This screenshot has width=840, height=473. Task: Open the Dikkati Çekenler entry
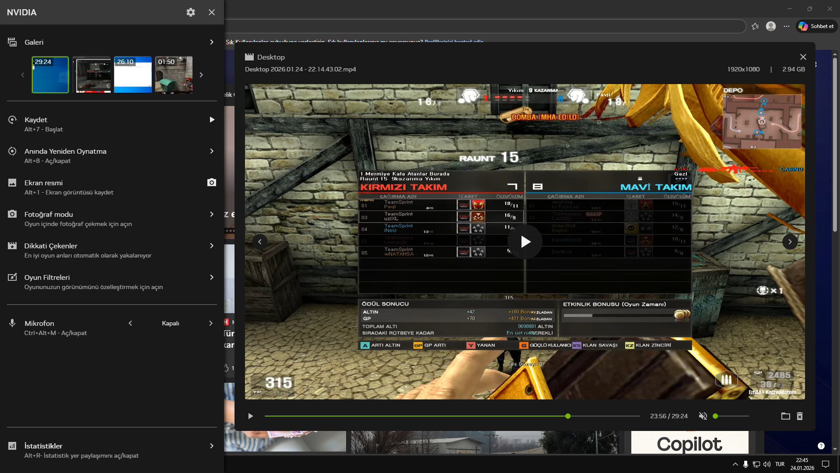[x=112, y=250]
